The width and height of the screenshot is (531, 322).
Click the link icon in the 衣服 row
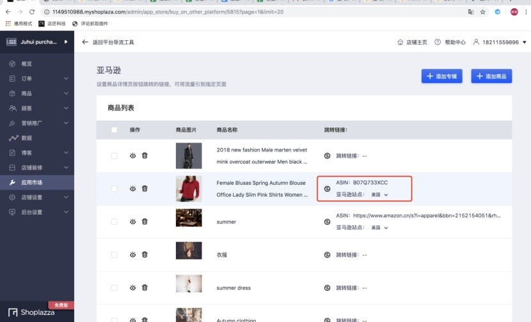tap(327, 255)
